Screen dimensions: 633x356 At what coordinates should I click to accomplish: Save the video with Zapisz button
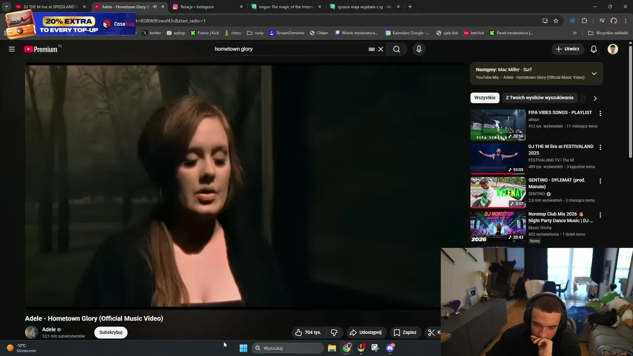pos(405,332)
